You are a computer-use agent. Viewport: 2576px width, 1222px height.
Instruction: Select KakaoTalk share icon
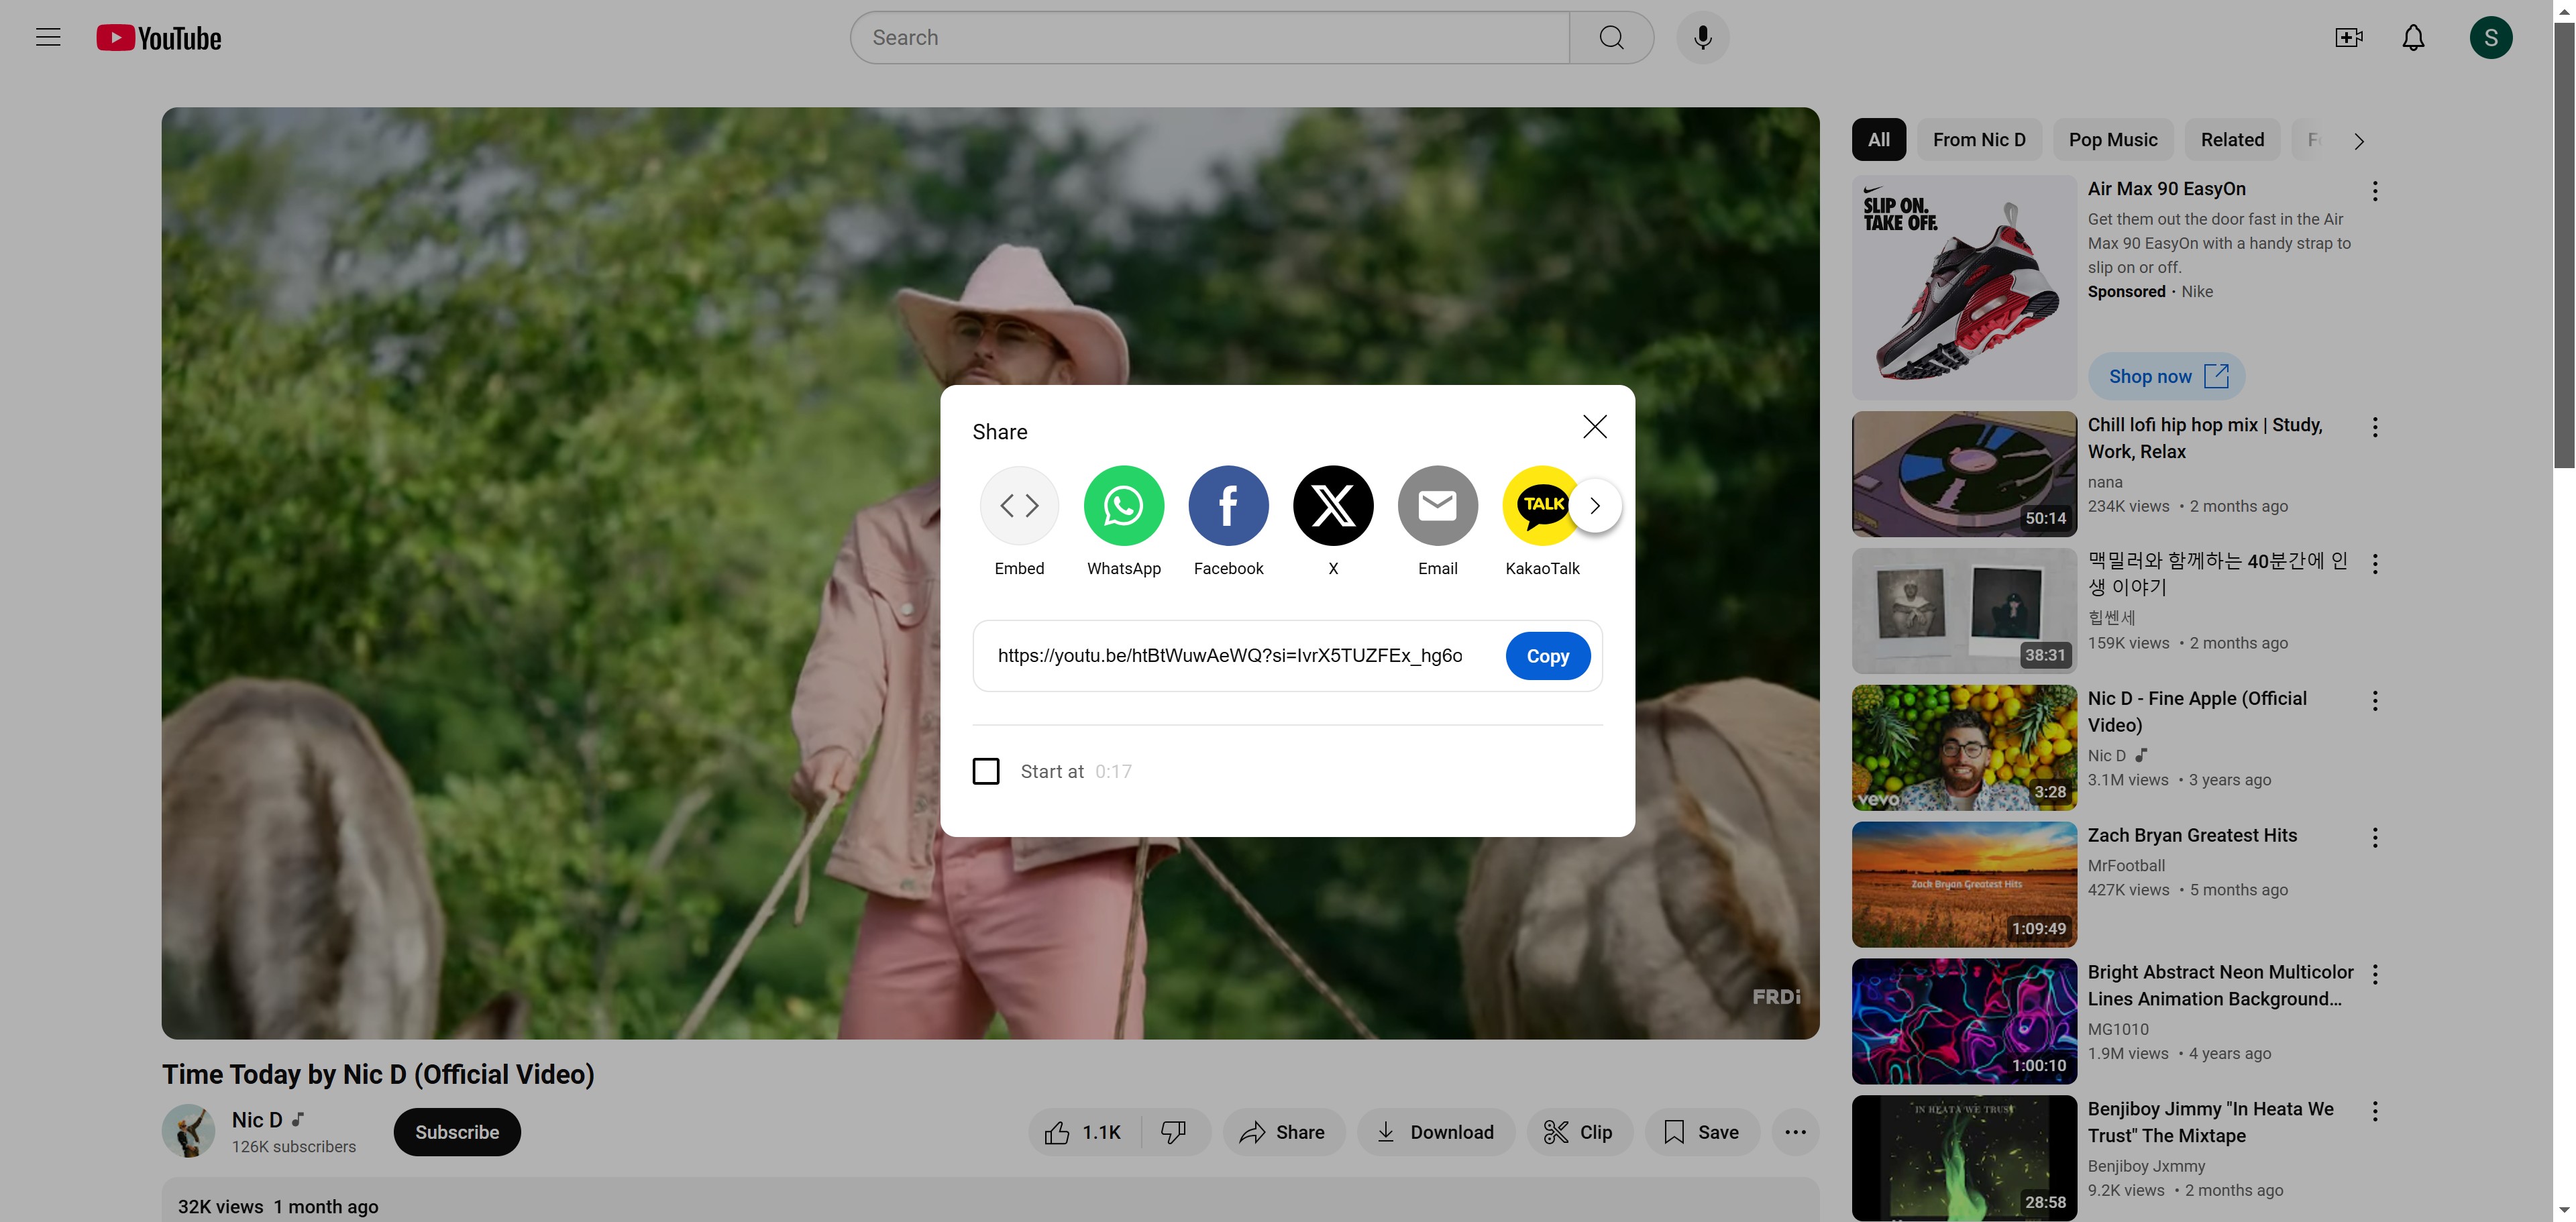[x=1540, y=506]
